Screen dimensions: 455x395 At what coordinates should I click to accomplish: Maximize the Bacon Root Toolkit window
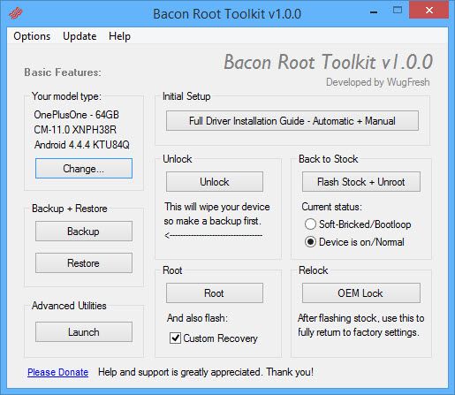point(398,11)
